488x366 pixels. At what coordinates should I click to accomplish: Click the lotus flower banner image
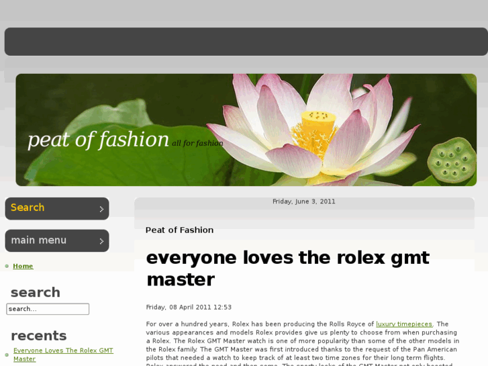tap(246, 130)
